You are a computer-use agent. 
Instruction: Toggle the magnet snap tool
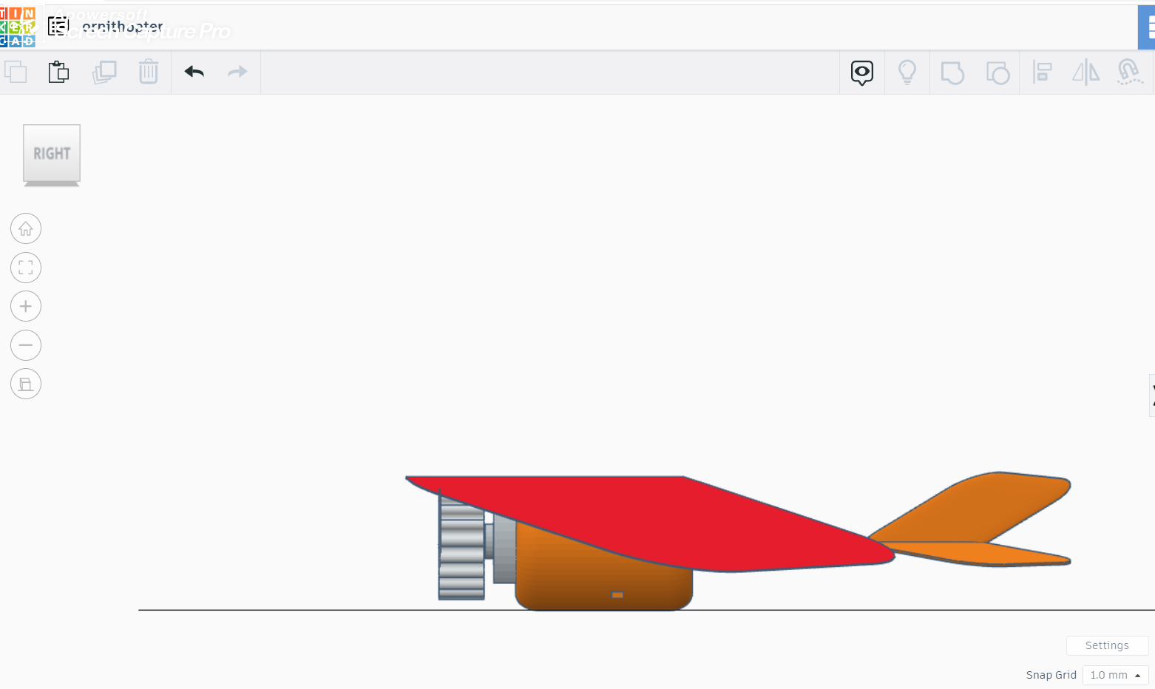1130,72
